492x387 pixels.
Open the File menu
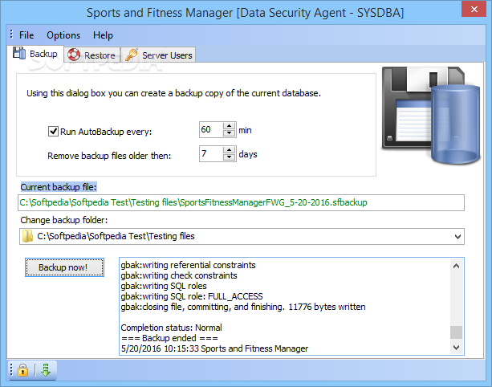pos(26,35)
